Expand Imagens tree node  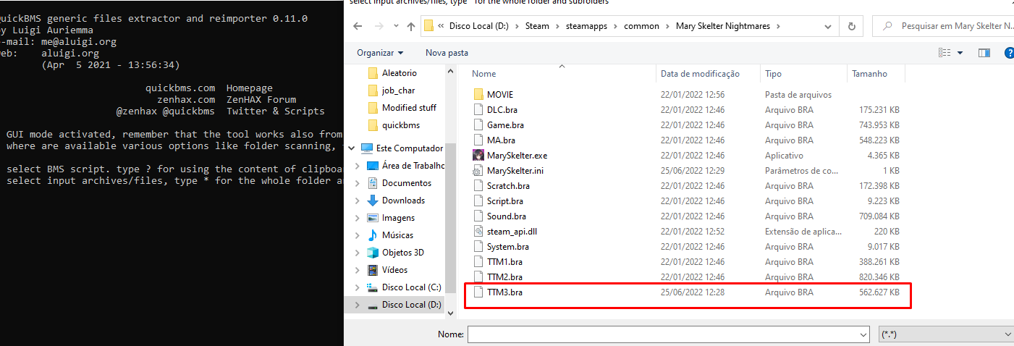click(358, 218)
